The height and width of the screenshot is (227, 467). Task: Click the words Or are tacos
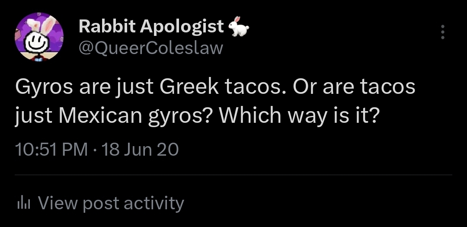[x=354, y=86]
